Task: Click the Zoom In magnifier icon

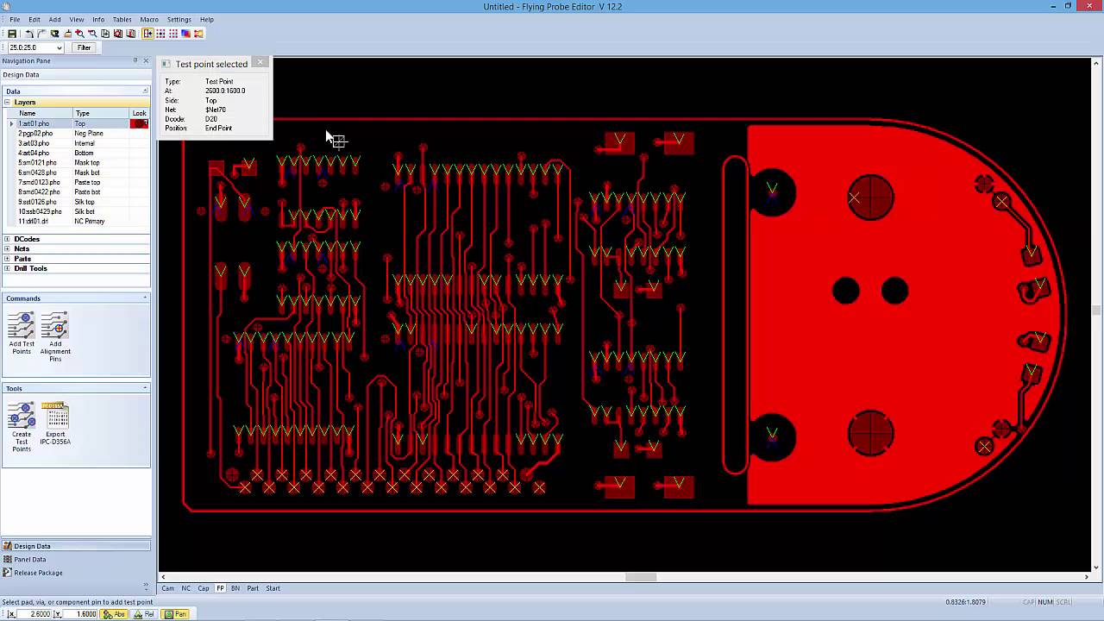Action: pos(80,34)
